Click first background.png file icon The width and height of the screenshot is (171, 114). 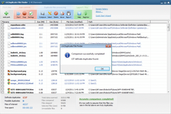[9, 71]
